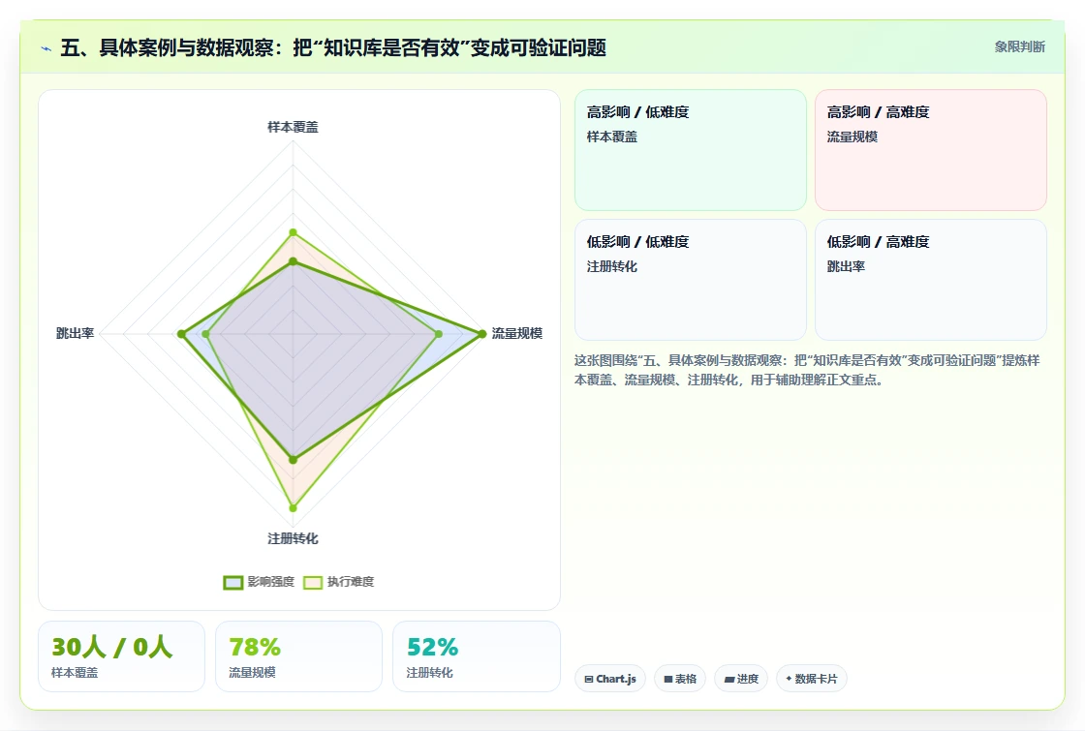Click the icon inside 进度 chip
The width and height of the screenshot is (1085, 731).
[728, 679]
